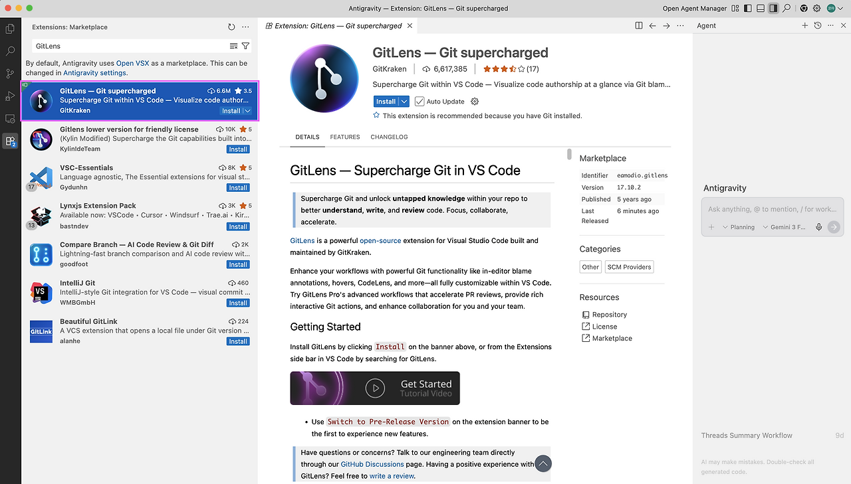Install Gitlens lower version for friendly license
The image size is (851, 484).
point(238,149)
